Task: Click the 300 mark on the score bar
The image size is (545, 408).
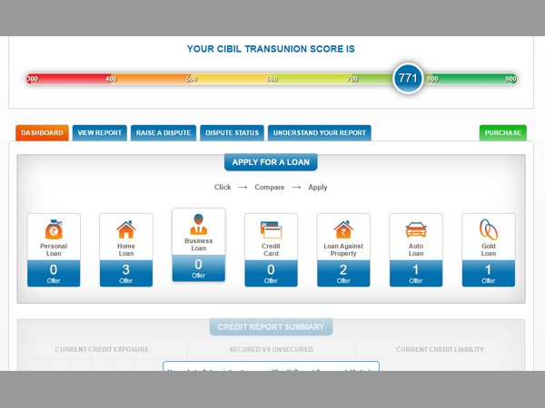Action: [33, 79]
